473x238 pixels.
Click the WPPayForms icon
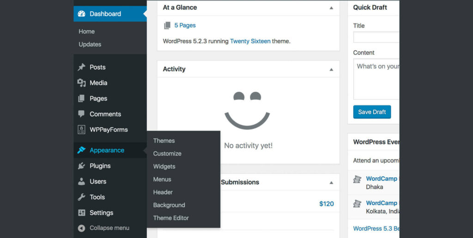click(x=81, y=130)
